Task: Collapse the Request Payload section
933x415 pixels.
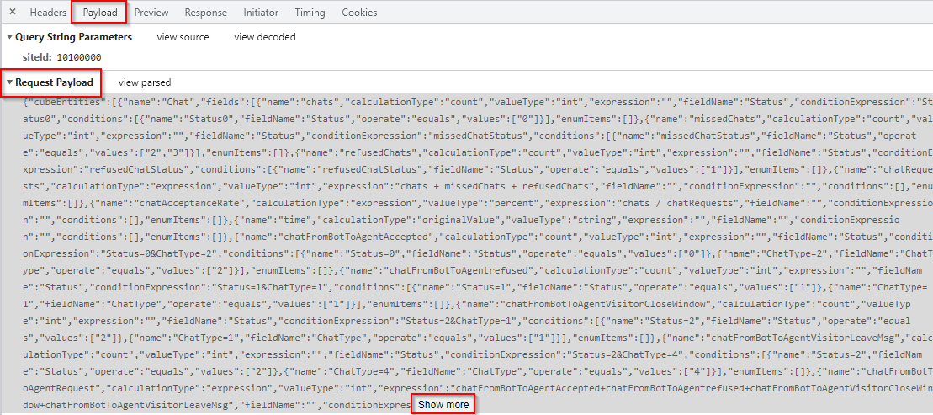Action: (9, 82)
